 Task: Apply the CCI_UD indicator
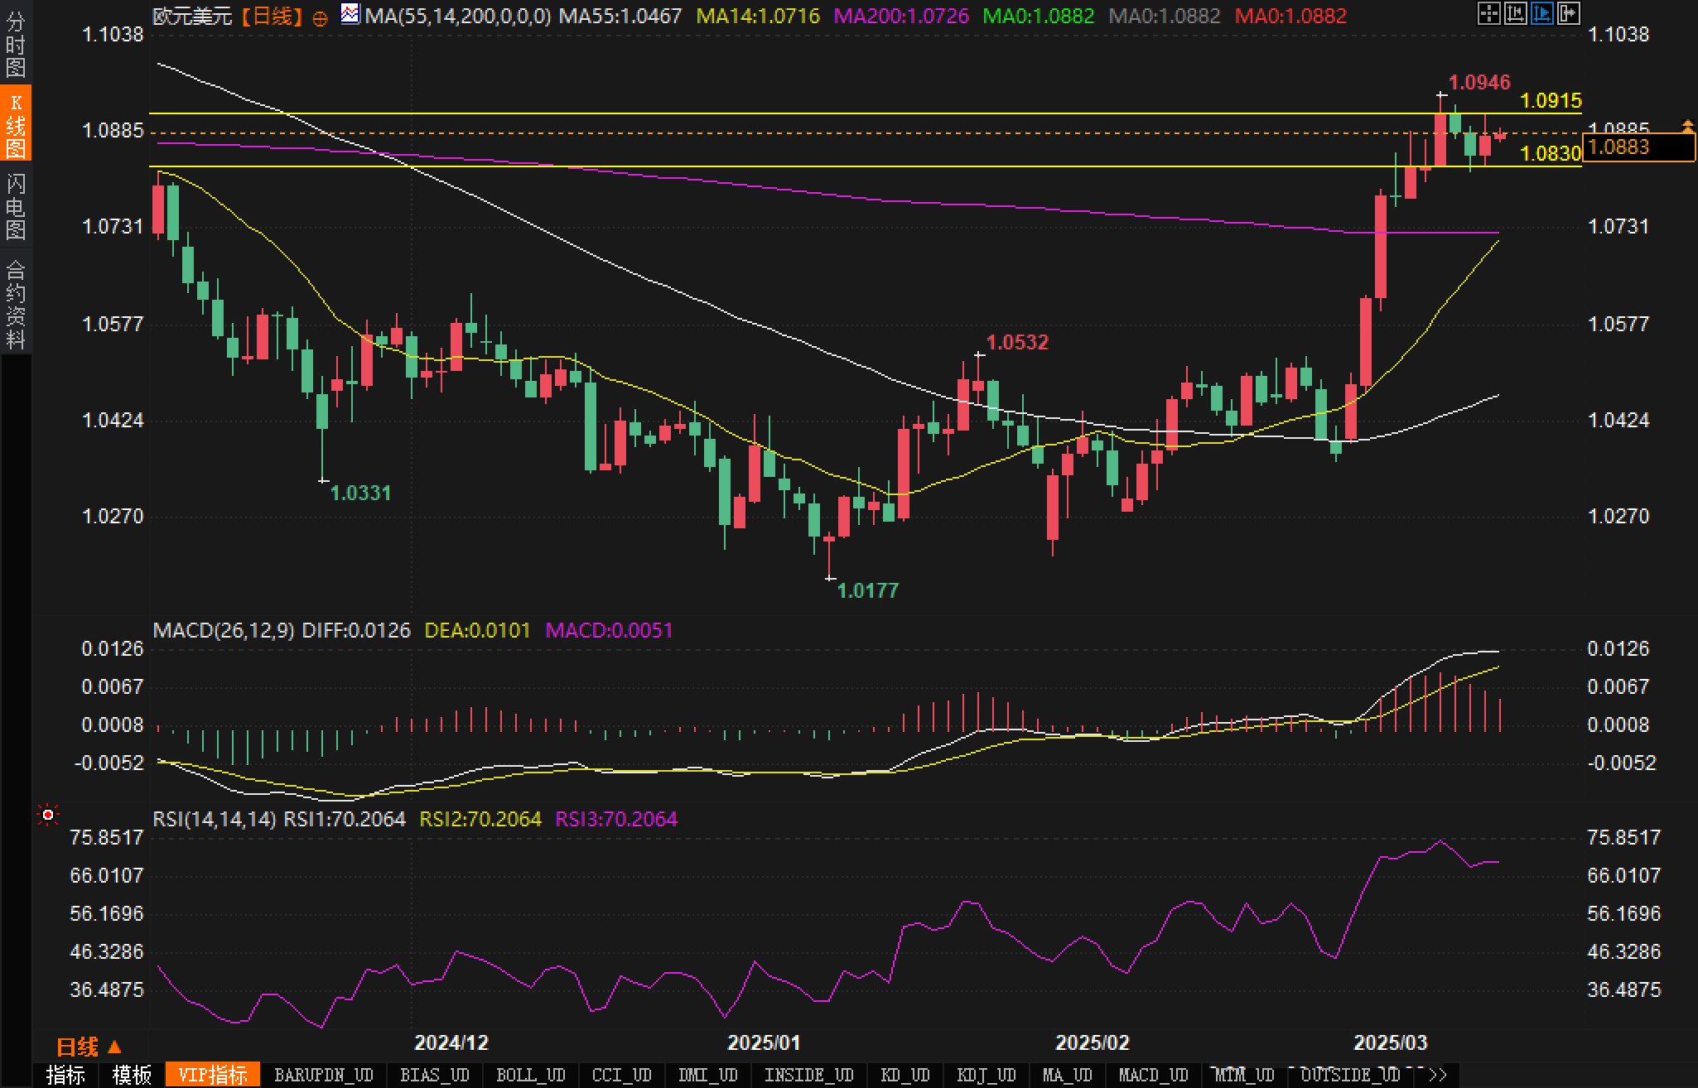coord(622,1075)
